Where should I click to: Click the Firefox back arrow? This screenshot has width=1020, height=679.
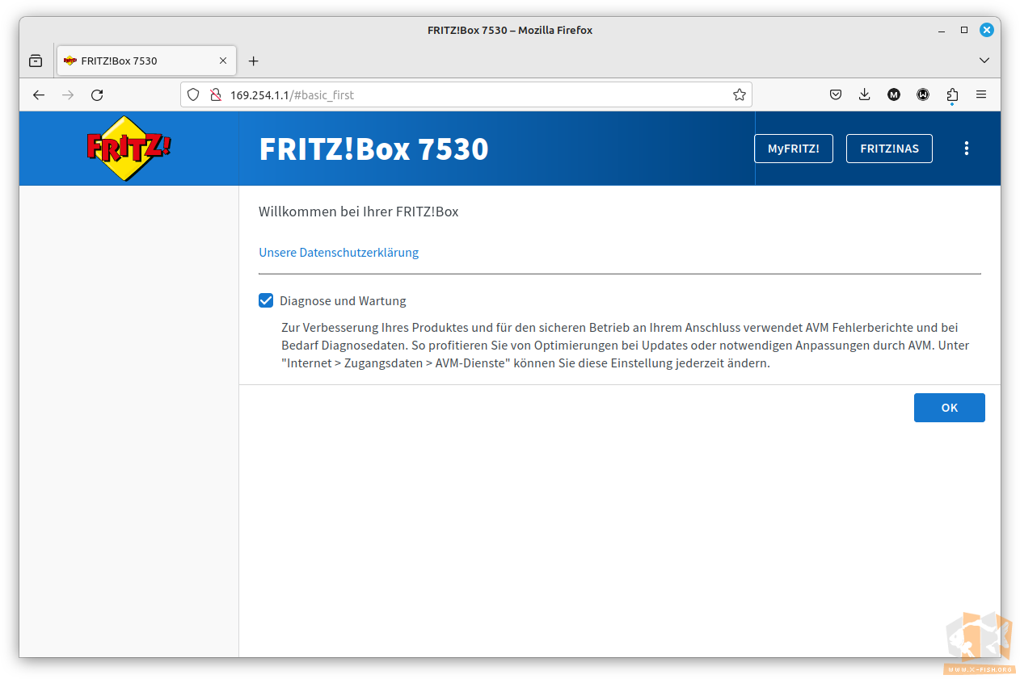click(x=39, y=94)
